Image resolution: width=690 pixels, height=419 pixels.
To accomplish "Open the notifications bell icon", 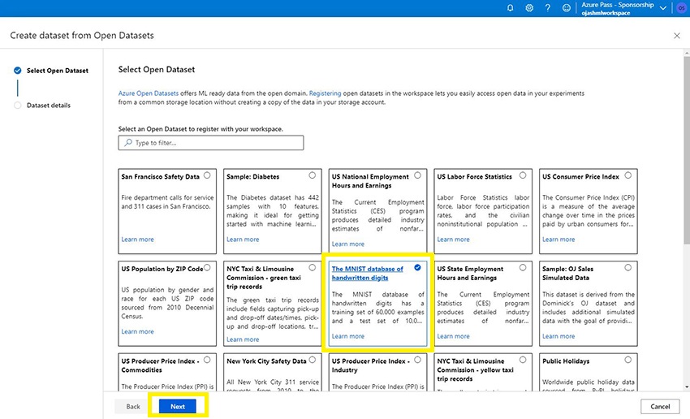I will 510,8.
